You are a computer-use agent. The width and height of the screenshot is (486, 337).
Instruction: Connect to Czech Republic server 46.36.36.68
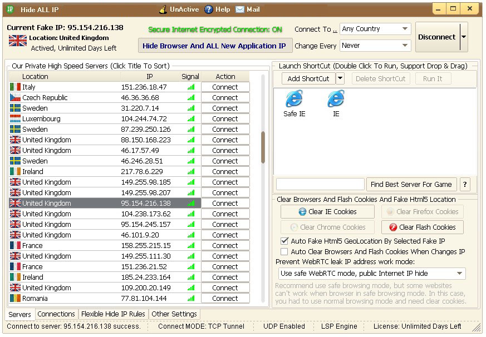coord(225,97)
